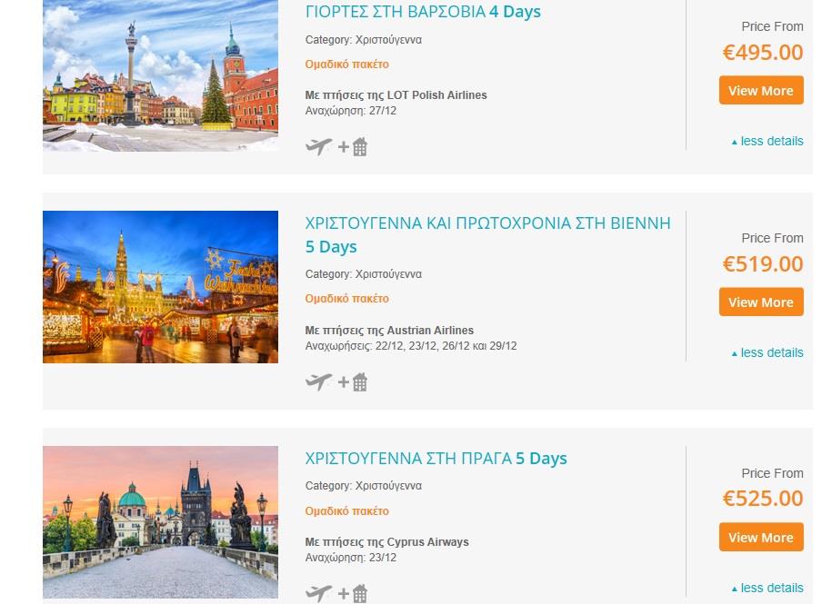Click the Vienna Christmas market photo
This screenshot has width=822, height=604.
click(160, 287)
